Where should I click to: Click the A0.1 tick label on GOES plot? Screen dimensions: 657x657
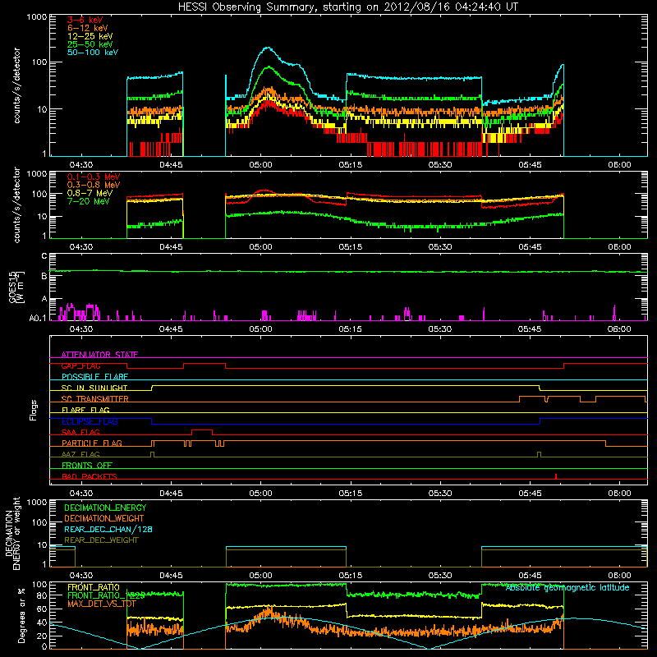point(37,319)
